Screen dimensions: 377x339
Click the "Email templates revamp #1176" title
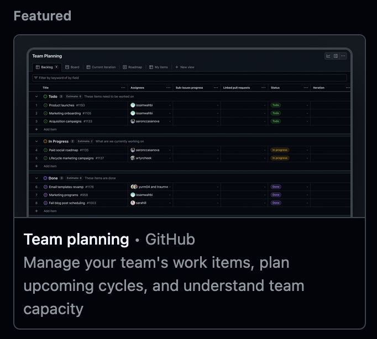coord(71,187)
